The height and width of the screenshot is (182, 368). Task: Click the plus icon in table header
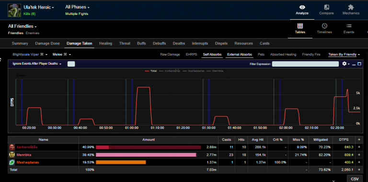coord(359,139)
